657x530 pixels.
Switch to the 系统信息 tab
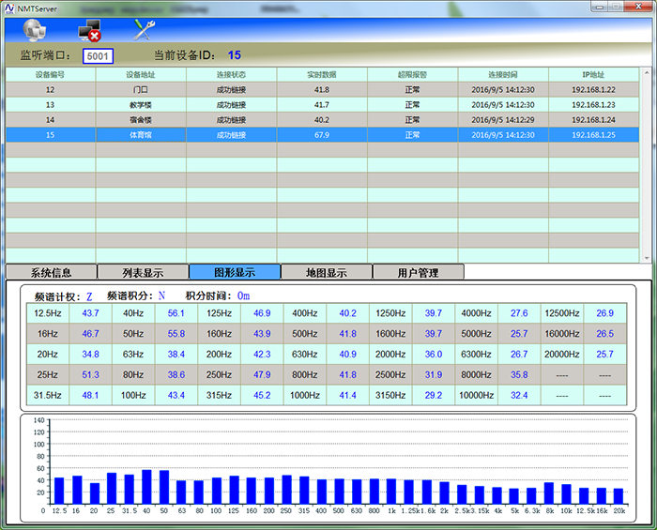[x=51, y=273]
